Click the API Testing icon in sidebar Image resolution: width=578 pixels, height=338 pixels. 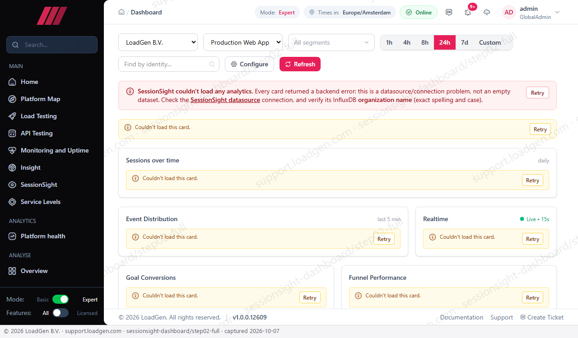click(x=12, y=133)
